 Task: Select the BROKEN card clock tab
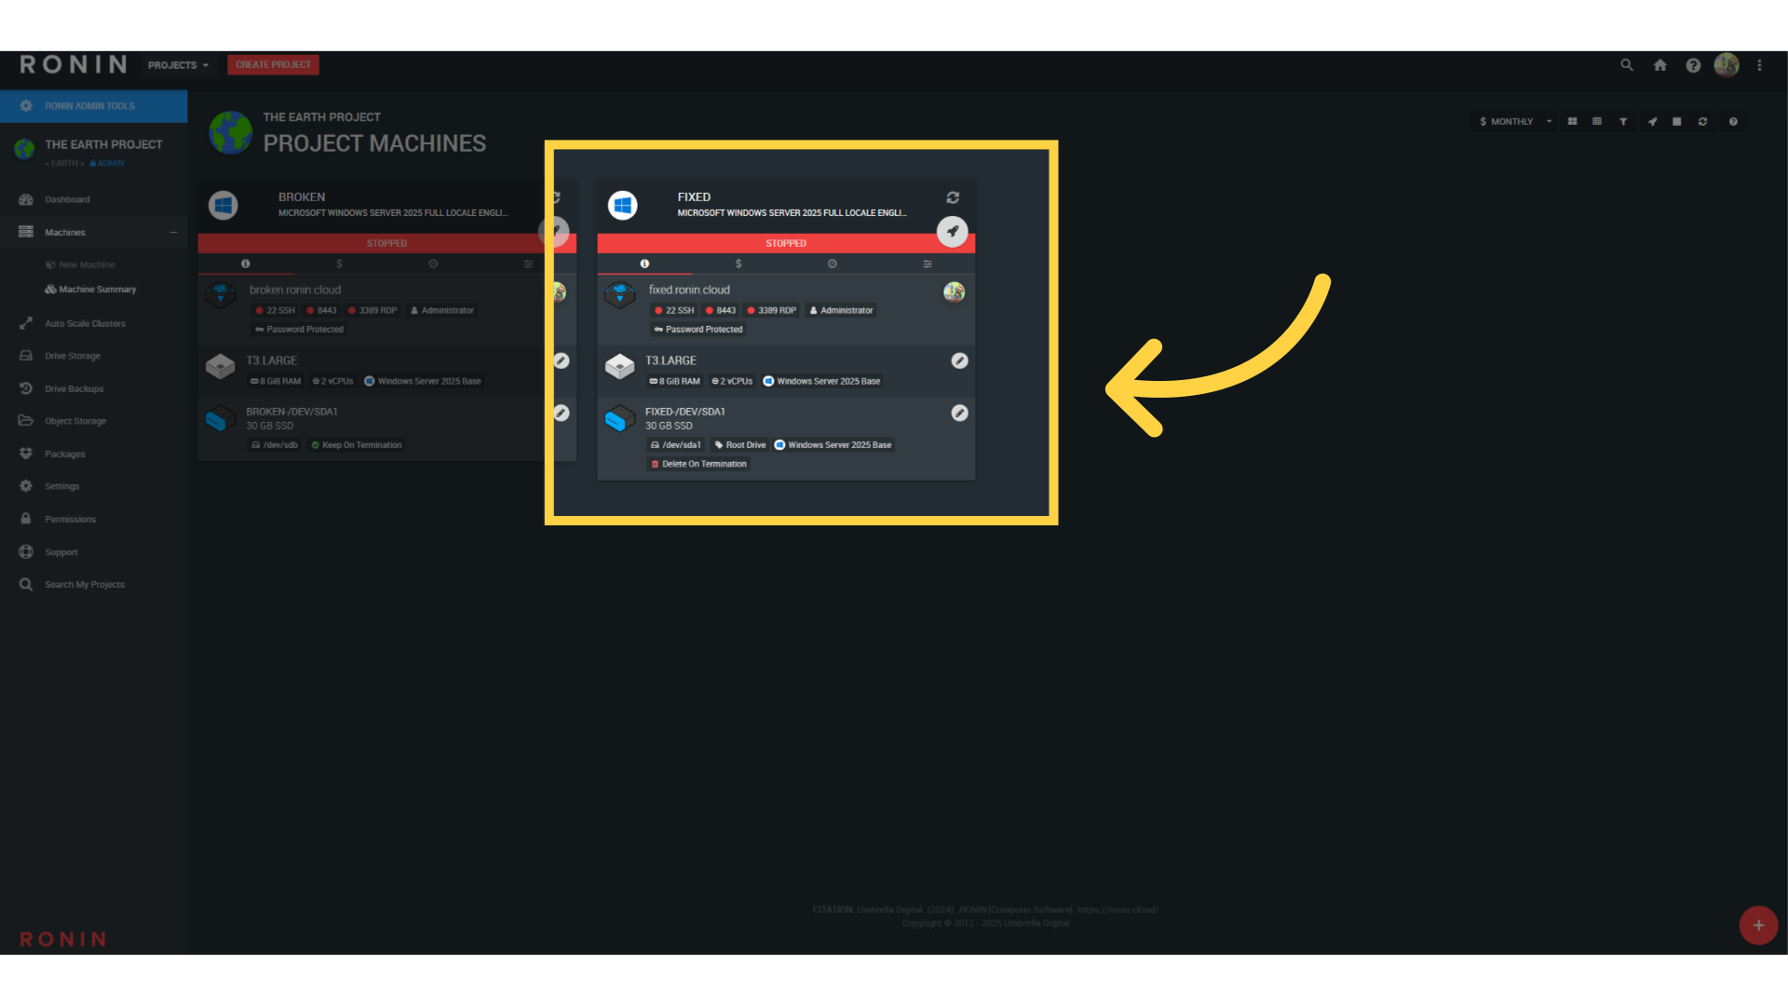point(433,264)
